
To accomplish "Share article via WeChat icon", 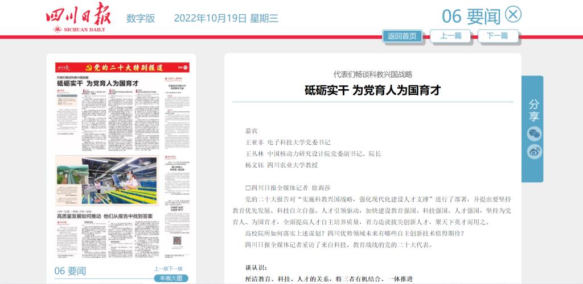I will (x=534, y=134).
